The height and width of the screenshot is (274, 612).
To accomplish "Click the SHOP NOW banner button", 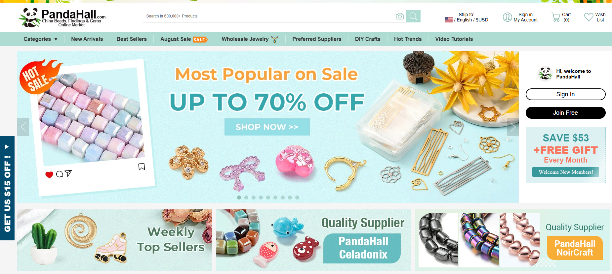I will pyautogui.click(x=267, y=127).
